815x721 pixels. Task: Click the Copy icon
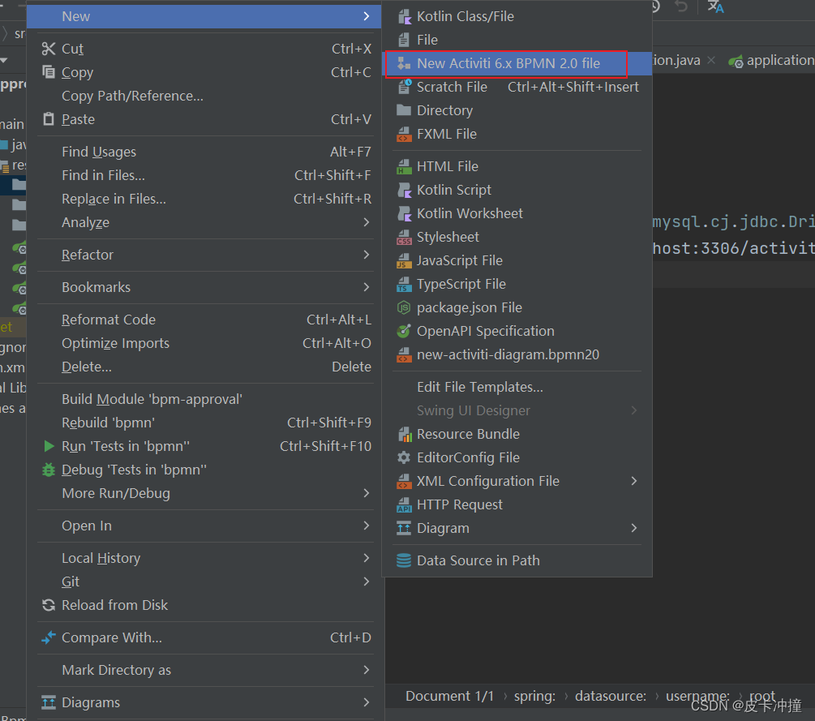49,71
